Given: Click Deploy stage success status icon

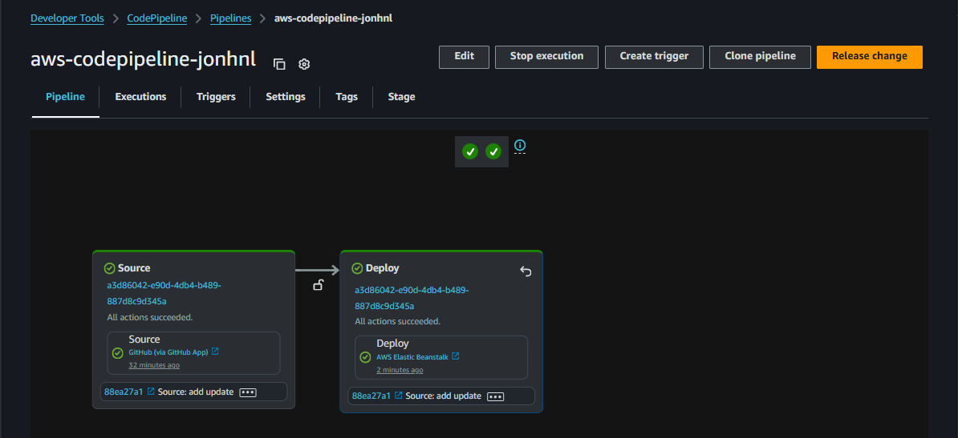Looking at the screenshot, I should (357, 268).
